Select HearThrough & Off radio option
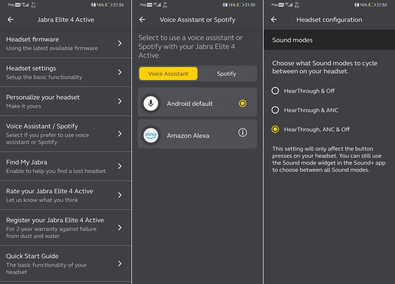 pyautogui.click(x=275, y=91)
